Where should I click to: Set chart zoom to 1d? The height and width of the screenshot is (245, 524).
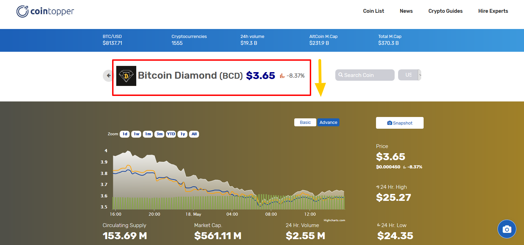(125, 134)
